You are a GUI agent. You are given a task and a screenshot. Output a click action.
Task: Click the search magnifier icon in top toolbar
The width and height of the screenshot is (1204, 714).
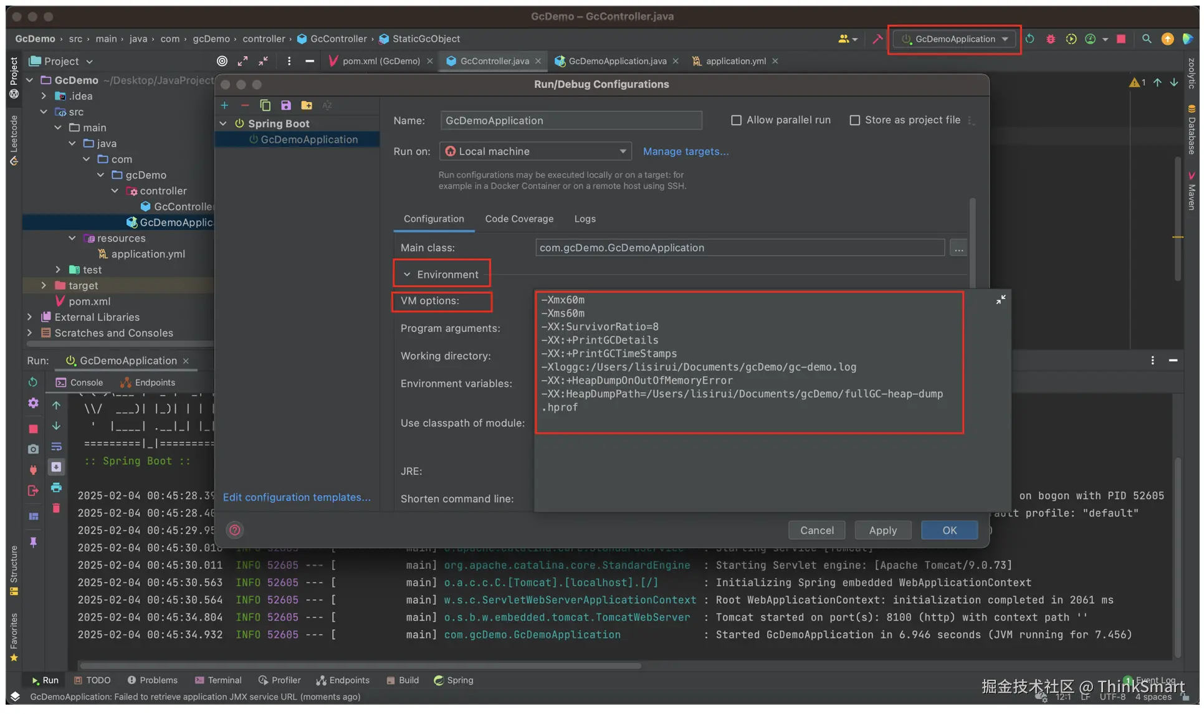pos(1146,39)
